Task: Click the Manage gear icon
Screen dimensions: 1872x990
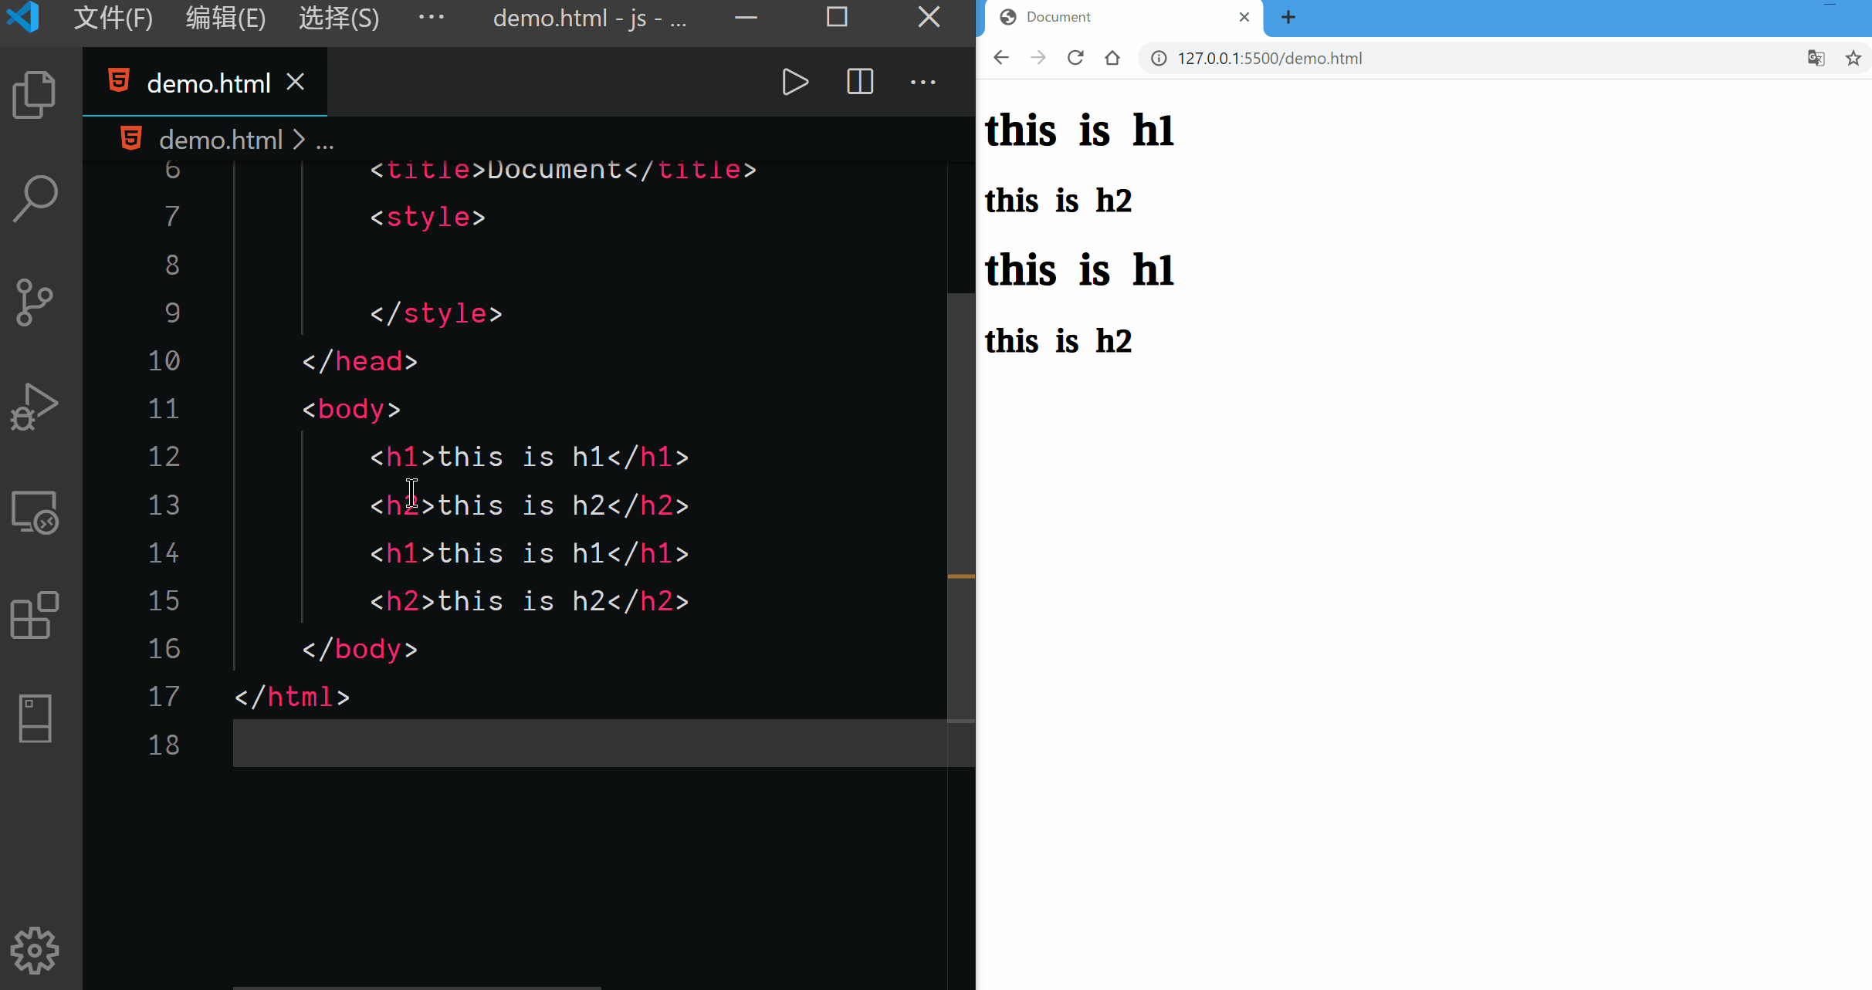Action: point(34,950)
